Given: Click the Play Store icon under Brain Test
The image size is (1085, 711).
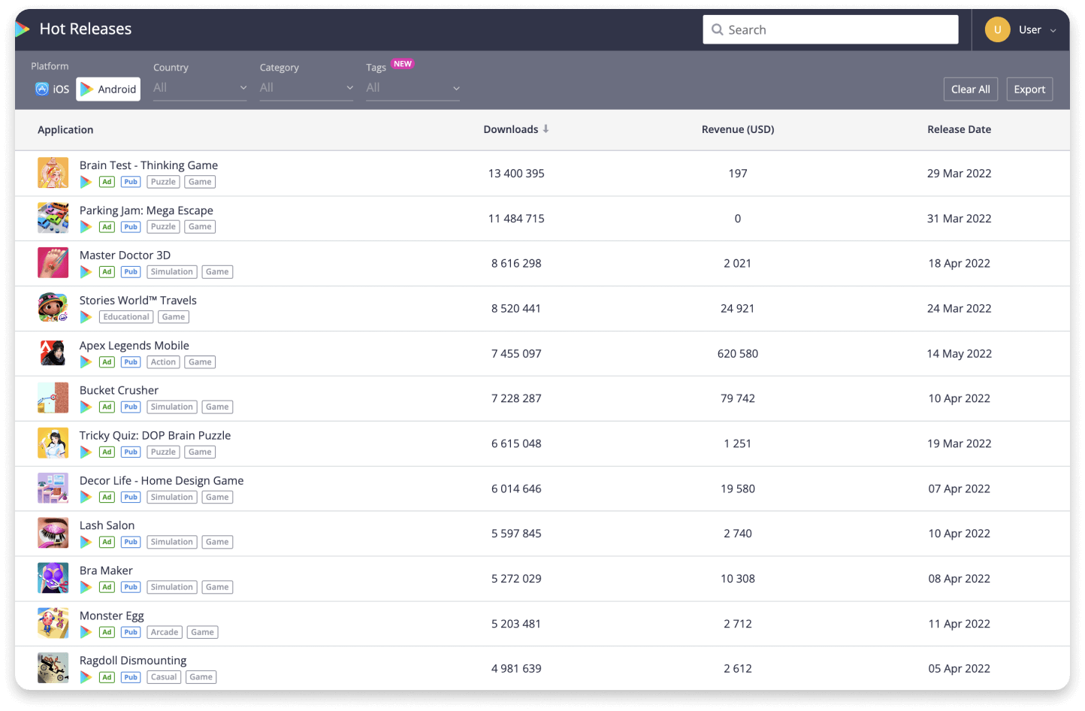Looking at the screenshot, I should pos(86,182).
